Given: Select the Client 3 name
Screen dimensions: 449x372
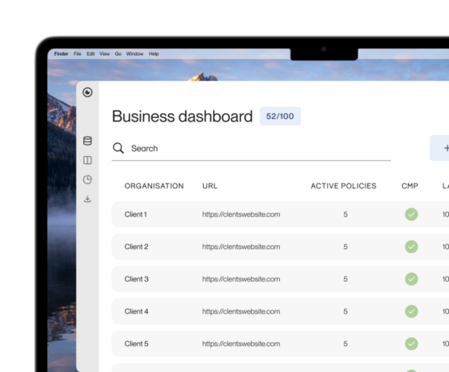Looking at the screenshot, I should (136, 279).
